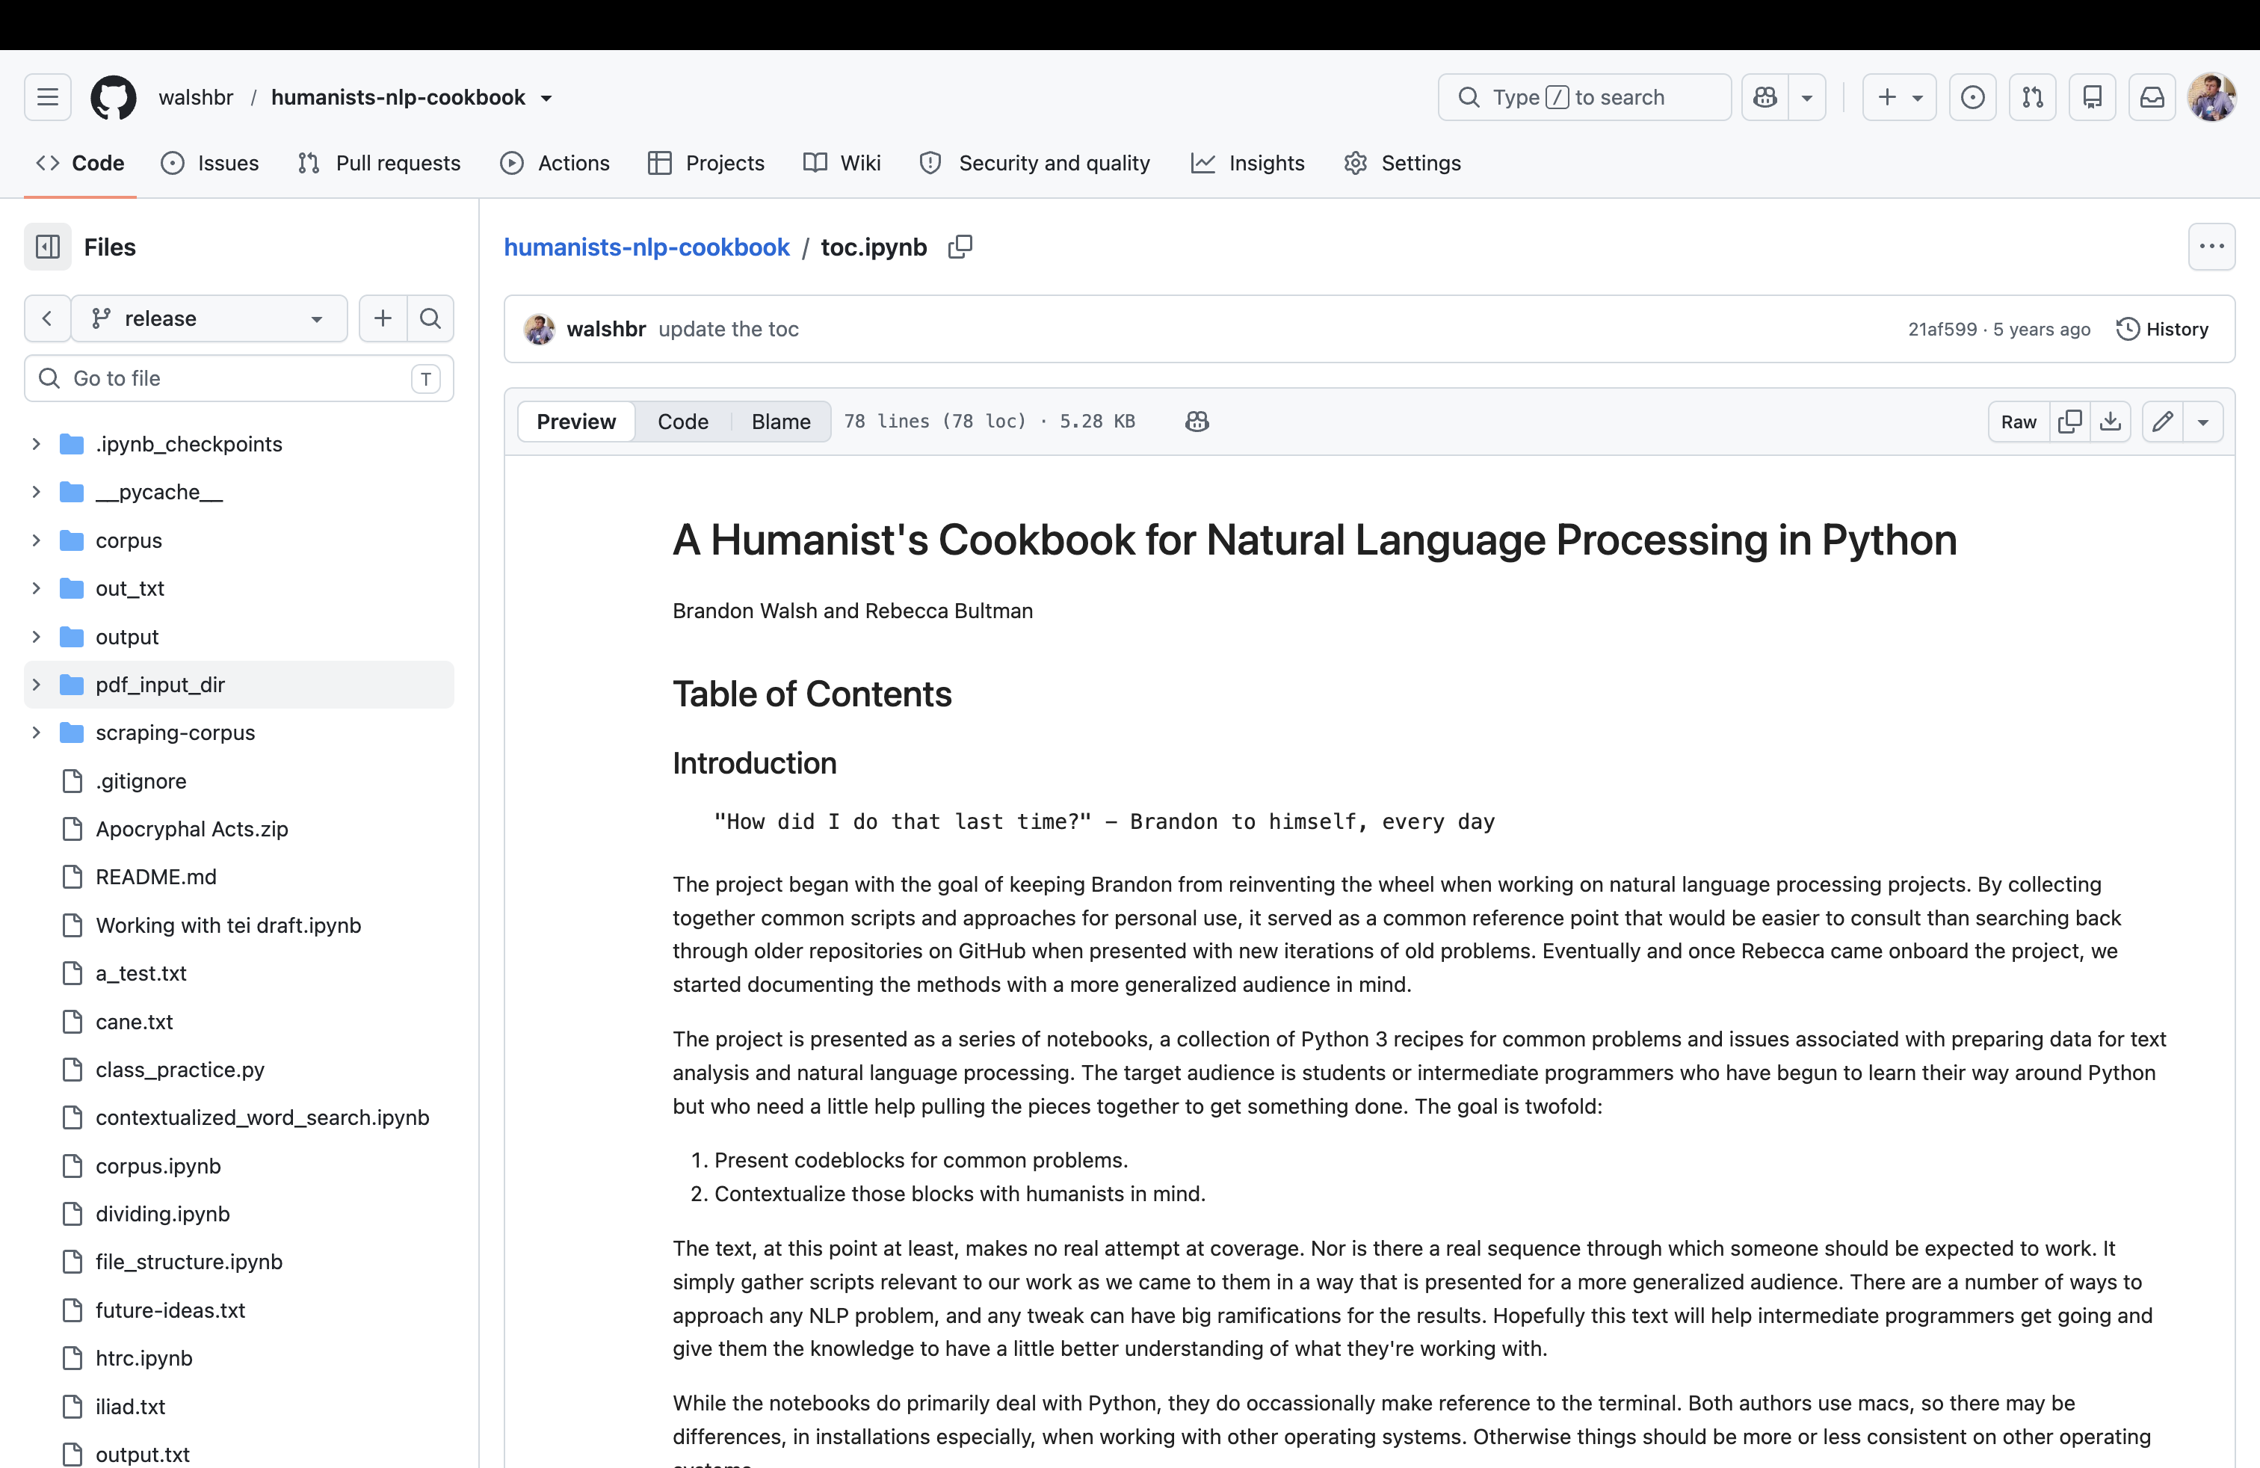Viewport: 2260px width, 1468px height.
Task: Open the create-new plus menu
Action: 1899,97
